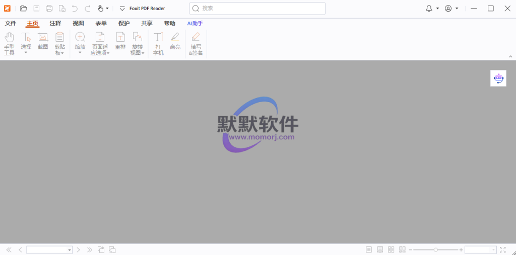Click the Snapshot (截图) tool icon

[x=43, y=41]
